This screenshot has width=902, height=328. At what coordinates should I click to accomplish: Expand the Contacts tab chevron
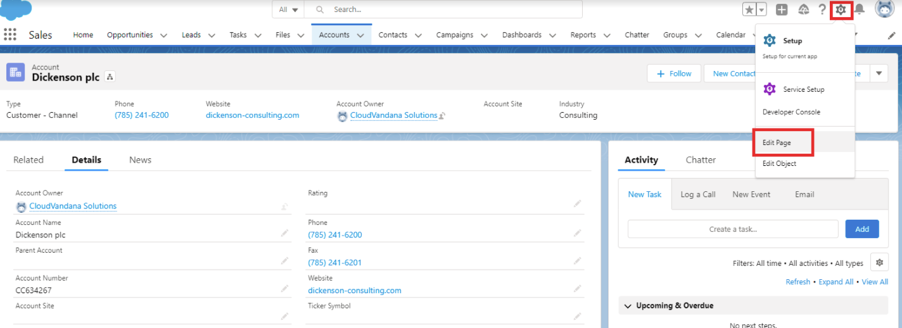tap(418, 35)
